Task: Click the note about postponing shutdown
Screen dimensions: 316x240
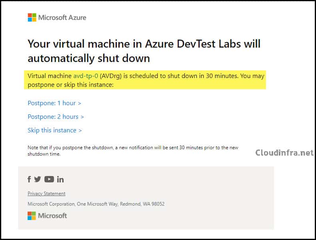Action: [x=133, y=151]
